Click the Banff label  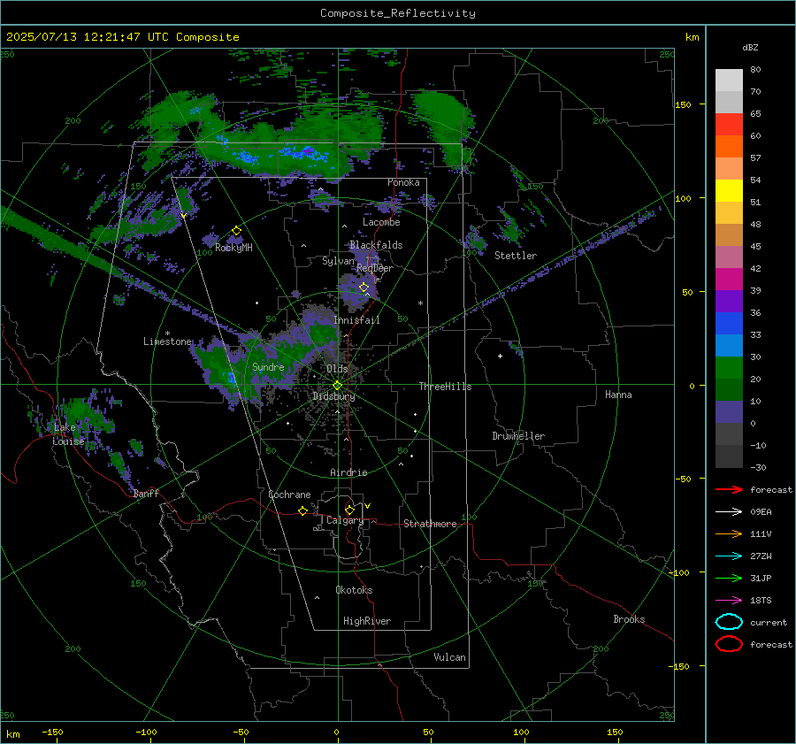click(146, 493)
